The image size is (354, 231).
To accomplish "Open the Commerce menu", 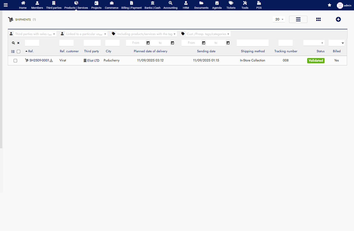I will tap(112, 5).
